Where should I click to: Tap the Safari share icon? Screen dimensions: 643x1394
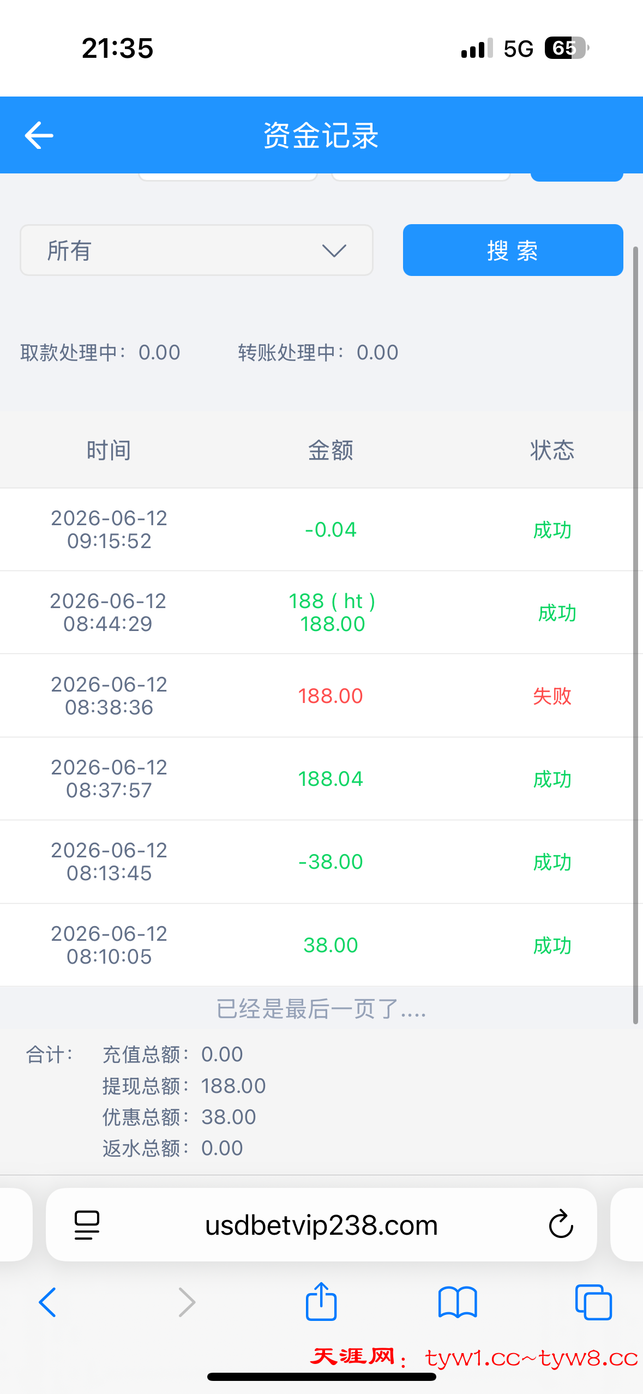[321, 1301]
